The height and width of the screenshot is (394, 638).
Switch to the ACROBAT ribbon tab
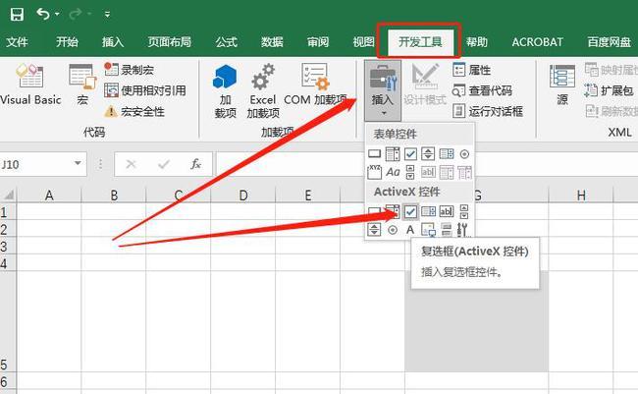click(x=538, y=42)
